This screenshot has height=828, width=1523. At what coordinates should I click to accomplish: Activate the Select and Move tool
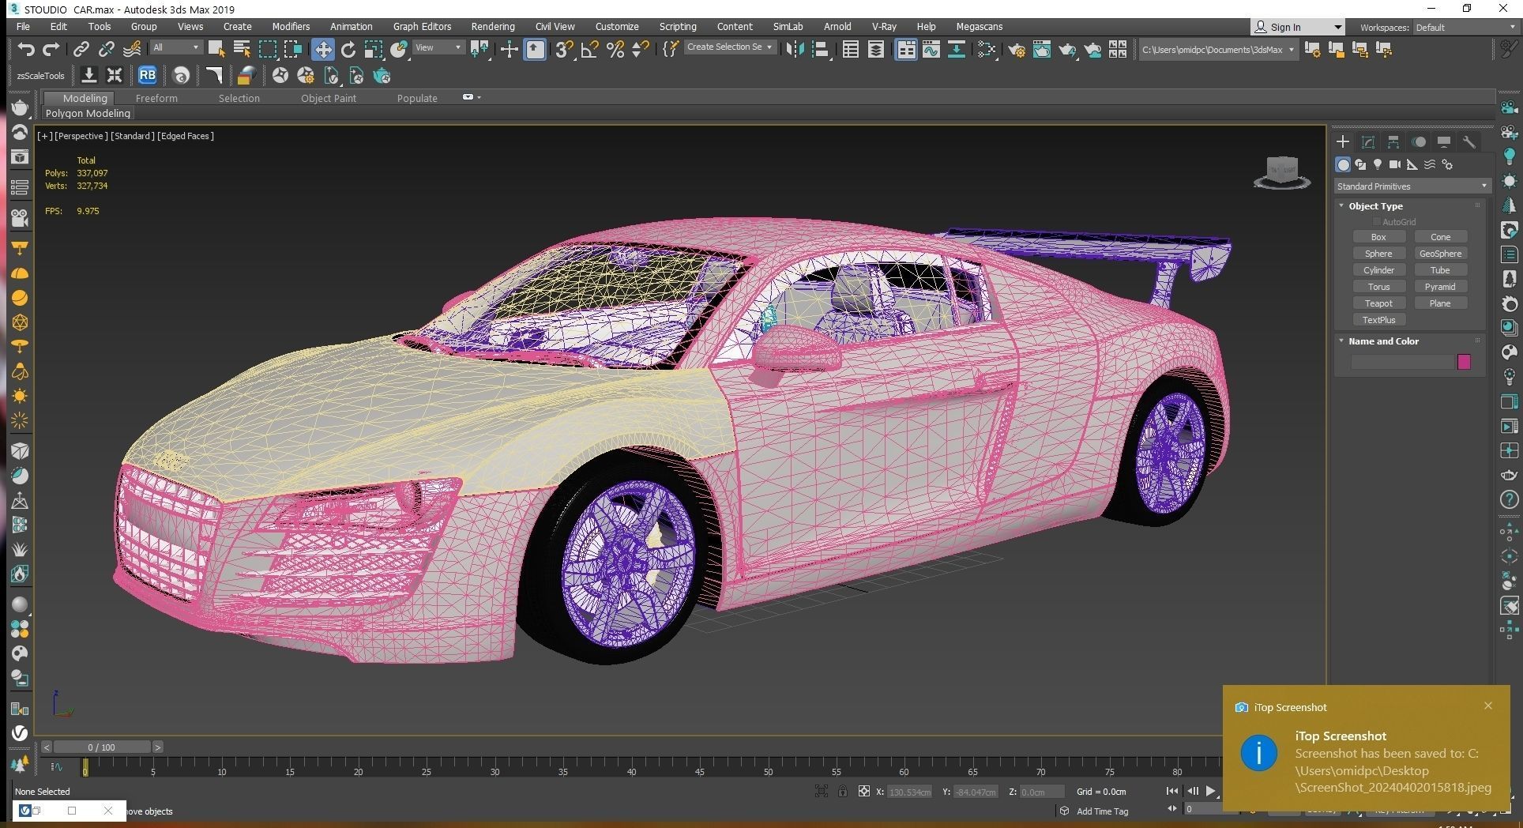click(322, 49)
